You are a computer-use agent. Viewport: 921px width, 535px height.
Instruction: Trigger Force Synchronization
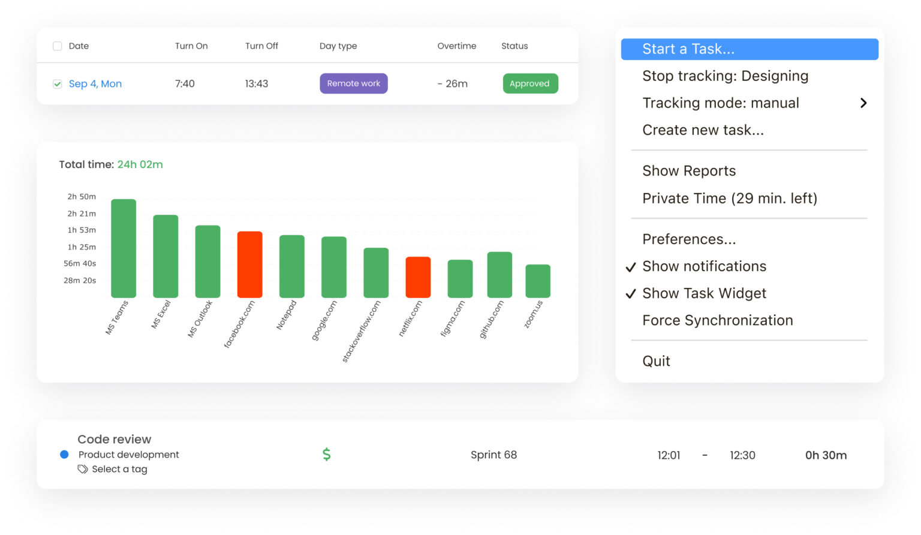coord(717,320)
